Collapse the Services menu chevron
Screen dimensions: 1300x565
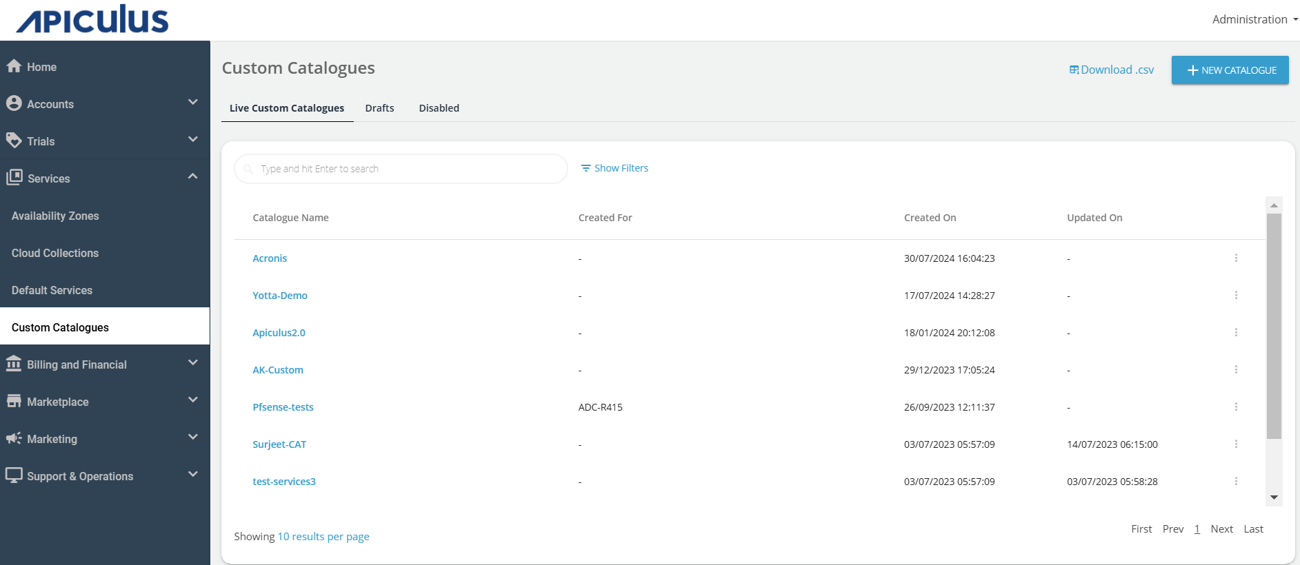click(193, 176)
